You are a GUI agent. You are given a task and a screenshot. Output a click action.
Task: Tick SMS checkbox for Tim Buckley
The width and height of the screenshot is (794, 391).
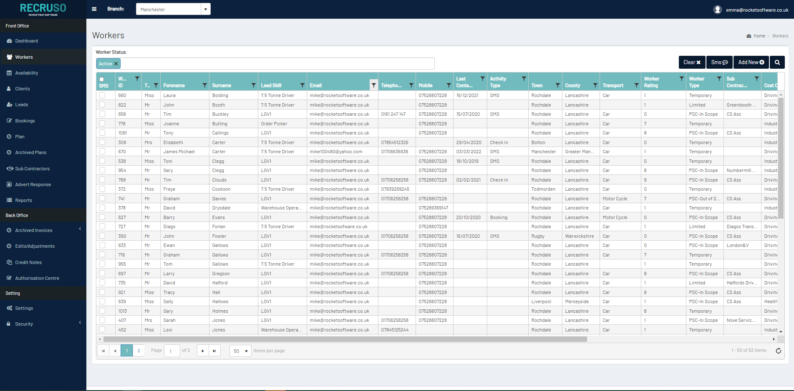click(102, 114)
